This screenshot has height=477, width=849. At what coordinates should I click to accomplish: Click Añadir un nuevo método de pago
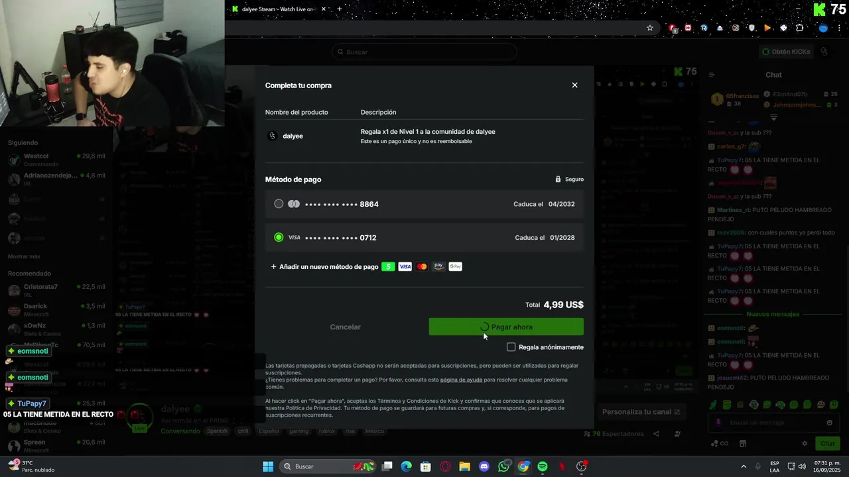pyautogui.click(x=324, y=267)
